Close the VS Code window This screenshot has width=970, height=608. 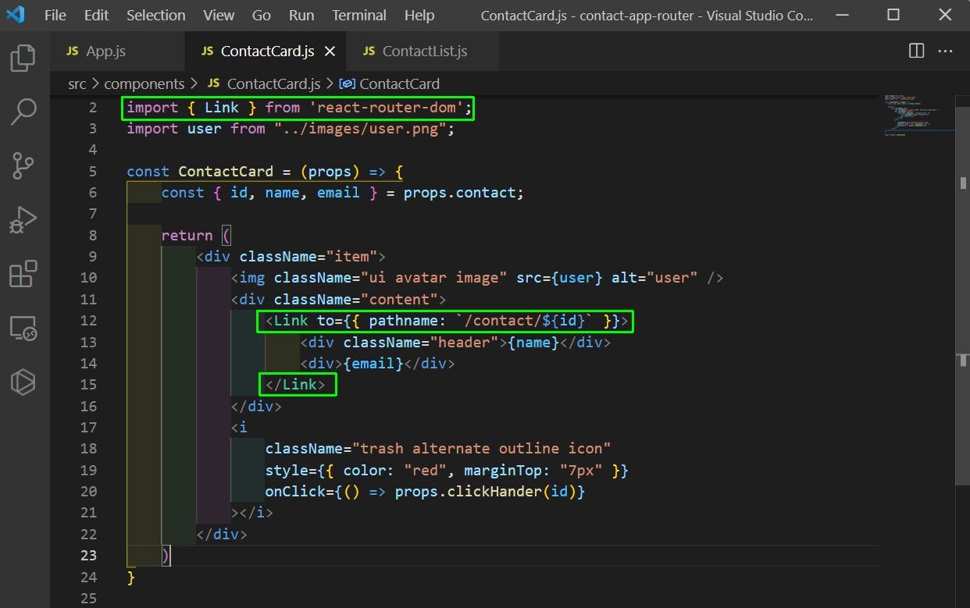tap(945, 15)
